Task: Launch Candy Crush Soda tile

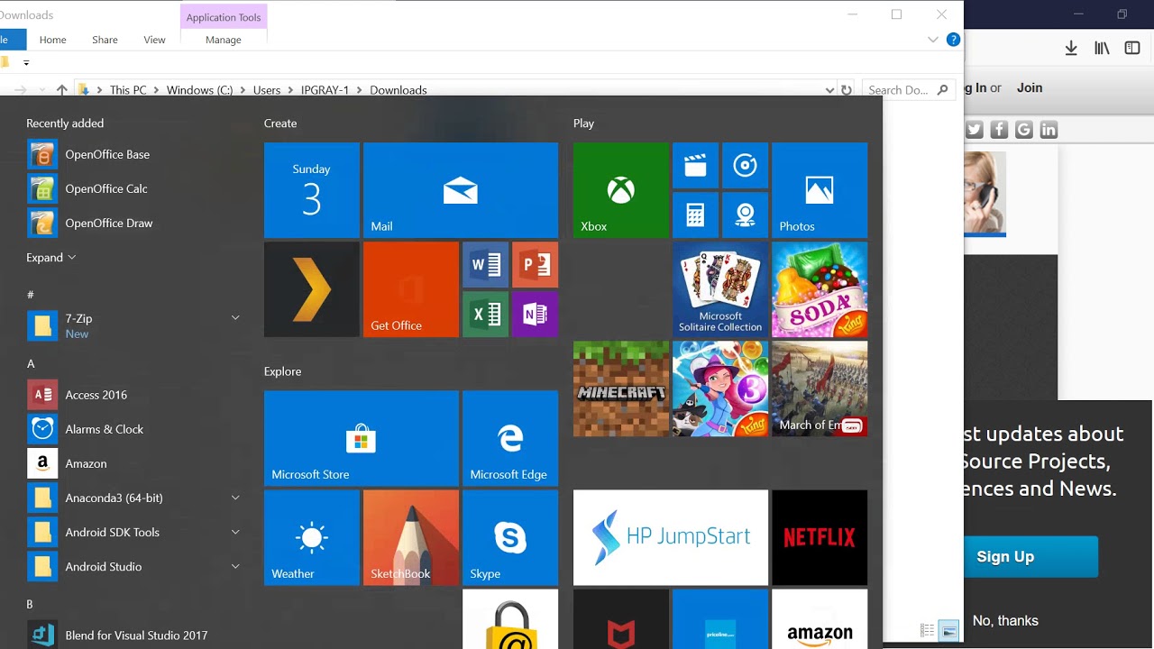Action: tap(820, 289)
